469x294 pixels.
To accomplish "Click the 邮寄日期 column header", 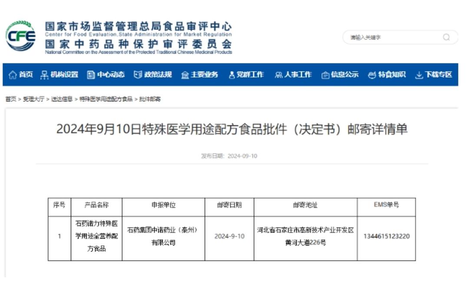I will (229, 205).
